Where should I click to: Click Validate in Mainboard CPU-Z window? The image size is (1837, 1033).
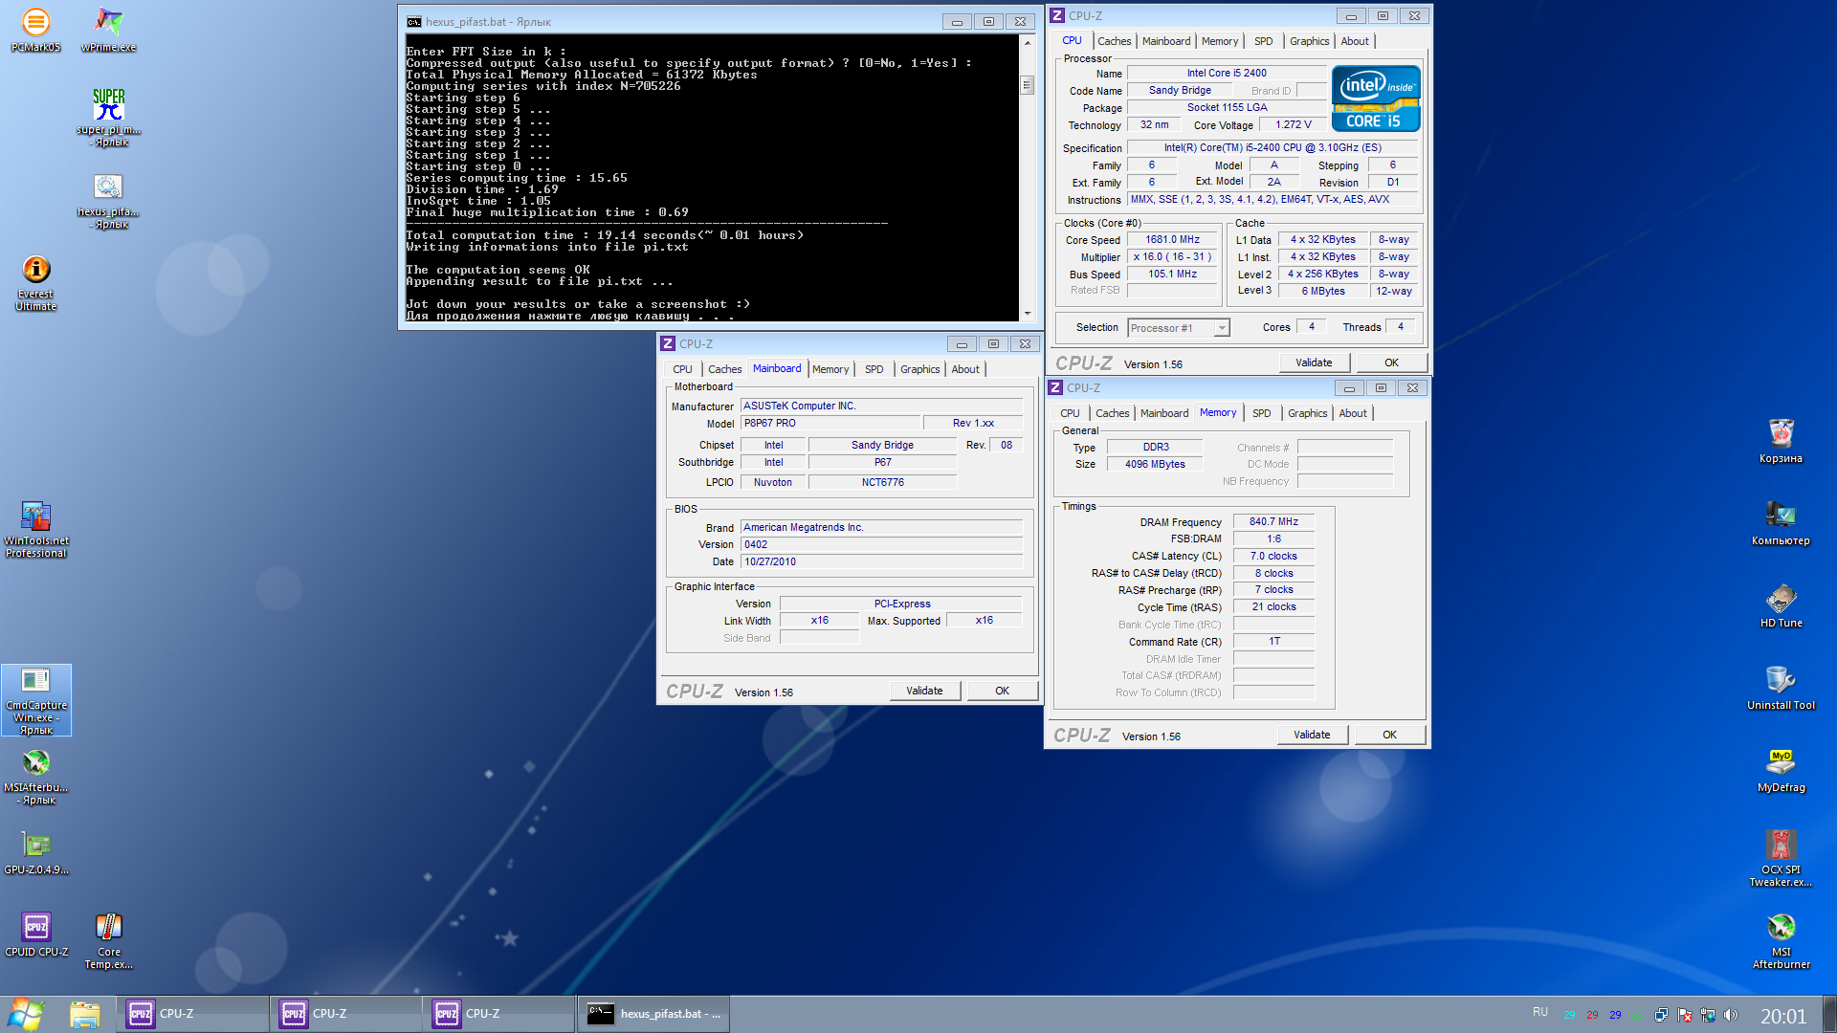tap(924, 691)
